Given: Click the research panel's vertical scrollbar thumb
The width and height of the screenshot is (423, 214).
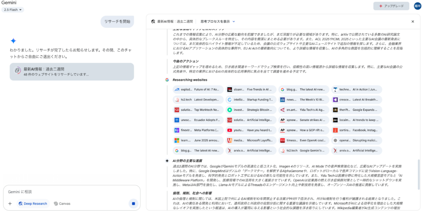Looking at the screenshot, I should tap(419, 175).
